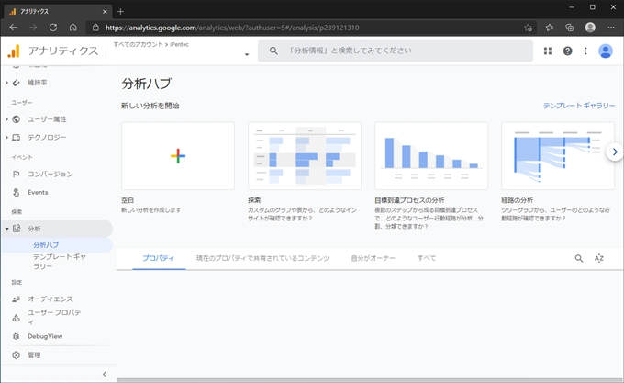Image resolution: width=624 pixels, height=383 pixels.
Task: Create a blank 空白 analysis card
Action: (x=178, y=155)
